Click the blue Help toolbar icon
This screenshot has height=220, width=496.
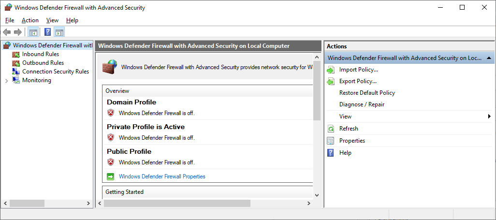tap(48, 32)
